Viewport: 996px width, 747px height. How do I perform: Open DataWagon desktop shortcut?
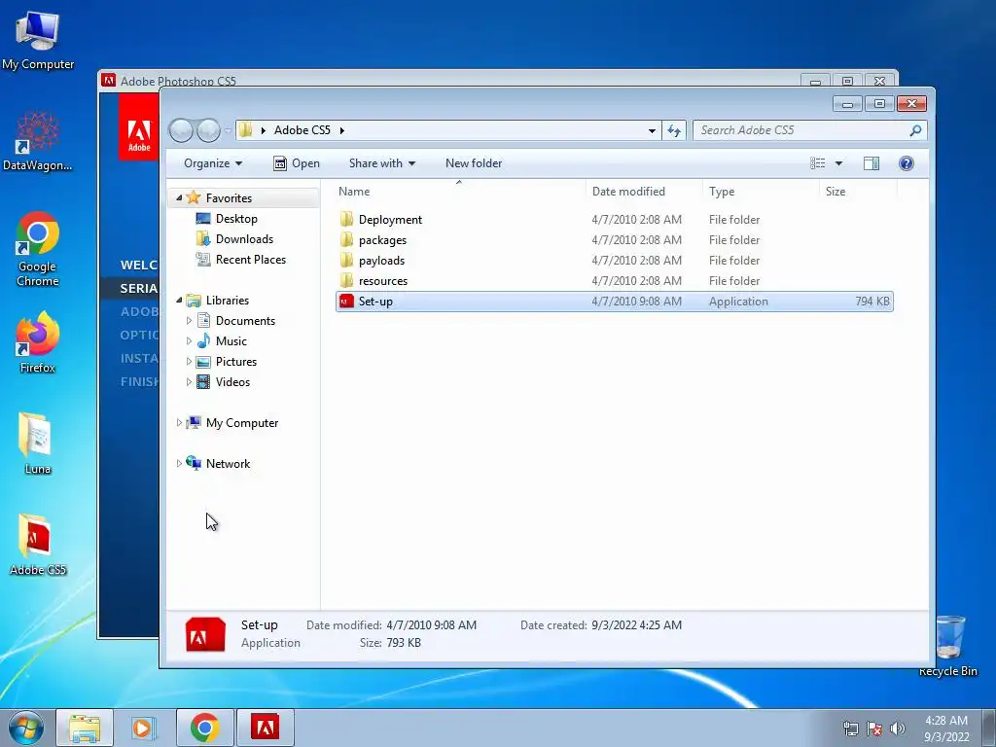[38, 141]
